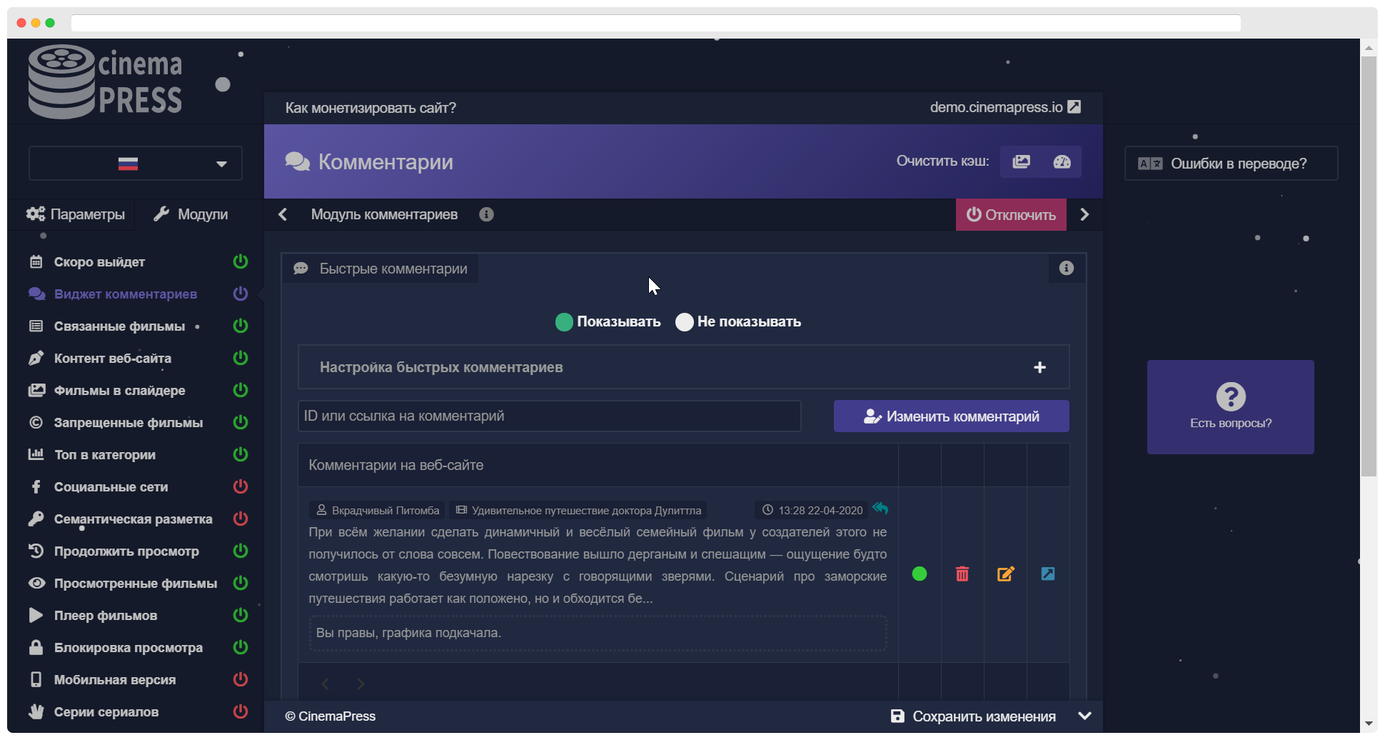Go to next module arrow
Screen dimensions: 1385x740
click(x=1084, y=214)
